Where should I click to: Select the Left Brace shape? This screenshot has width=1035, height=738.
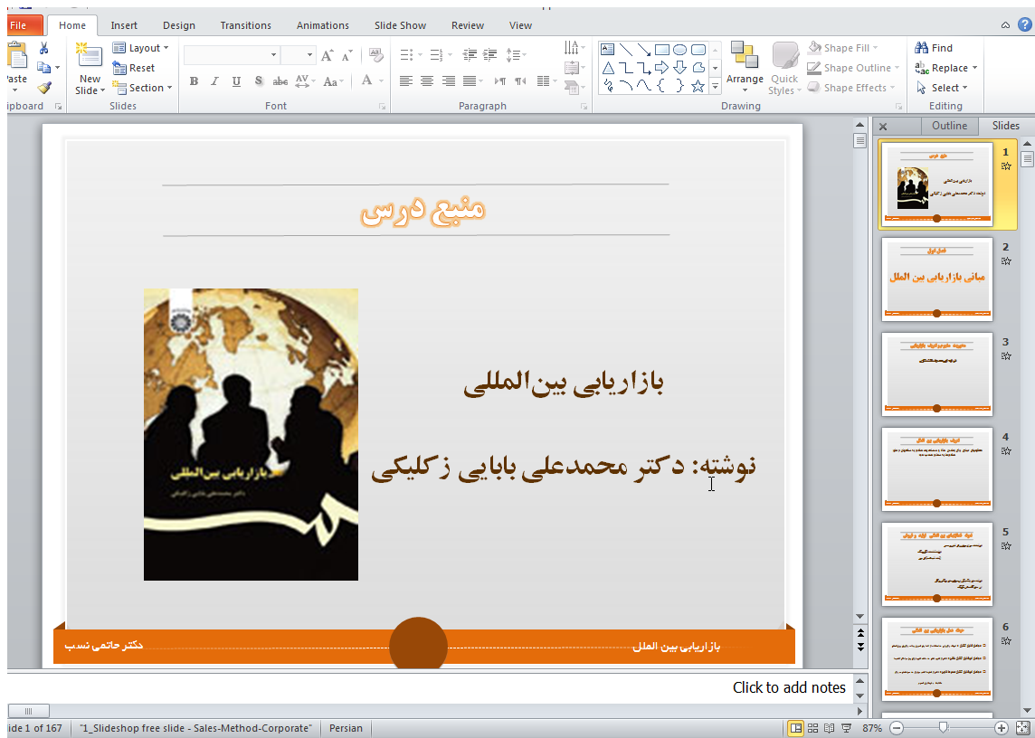[x=661, y=87]
